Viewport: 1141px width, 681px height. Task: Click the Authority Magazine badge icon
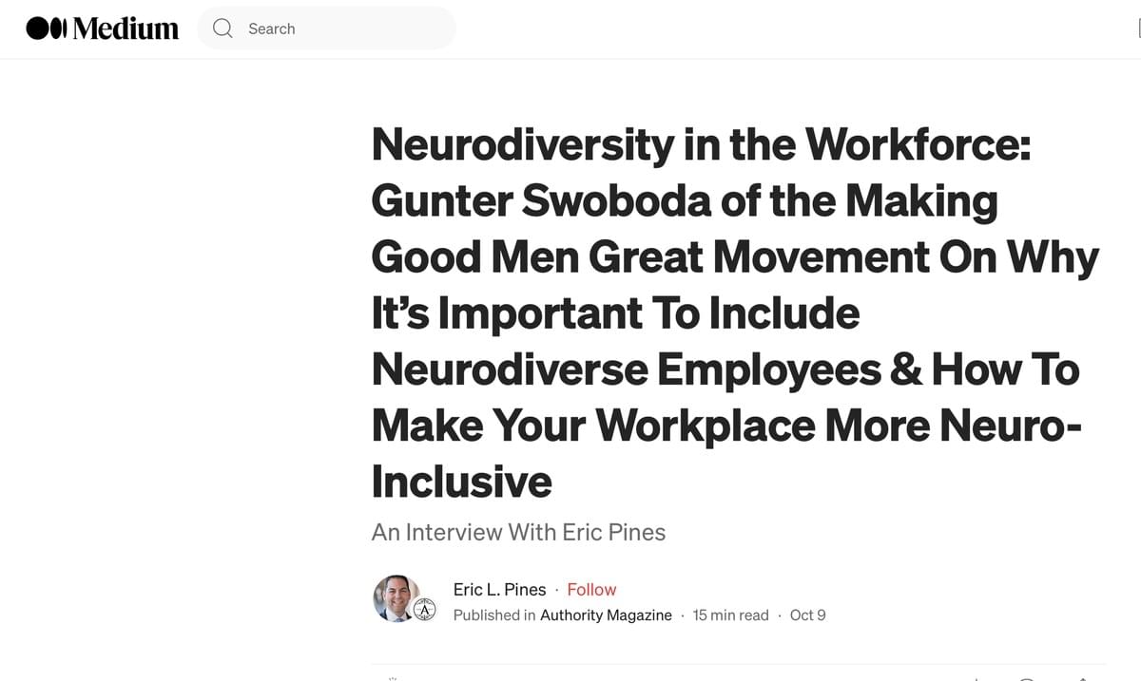click(425, 611)
